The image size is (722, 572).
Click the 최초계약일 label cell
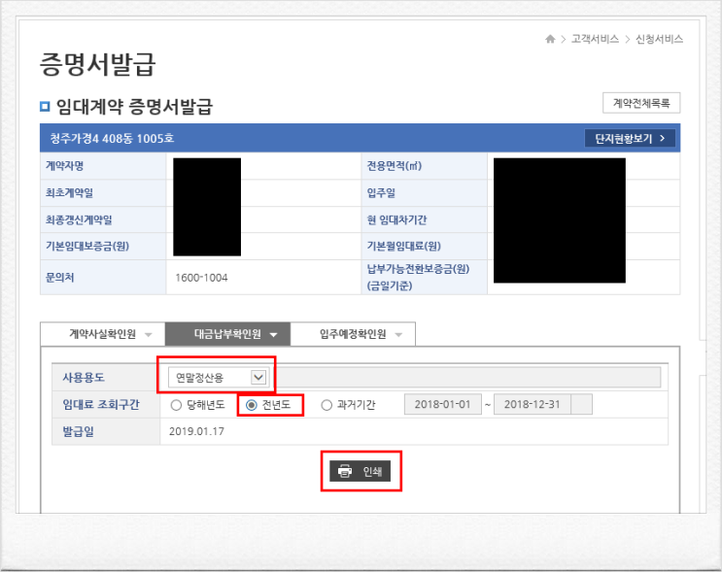click(103, 193)
